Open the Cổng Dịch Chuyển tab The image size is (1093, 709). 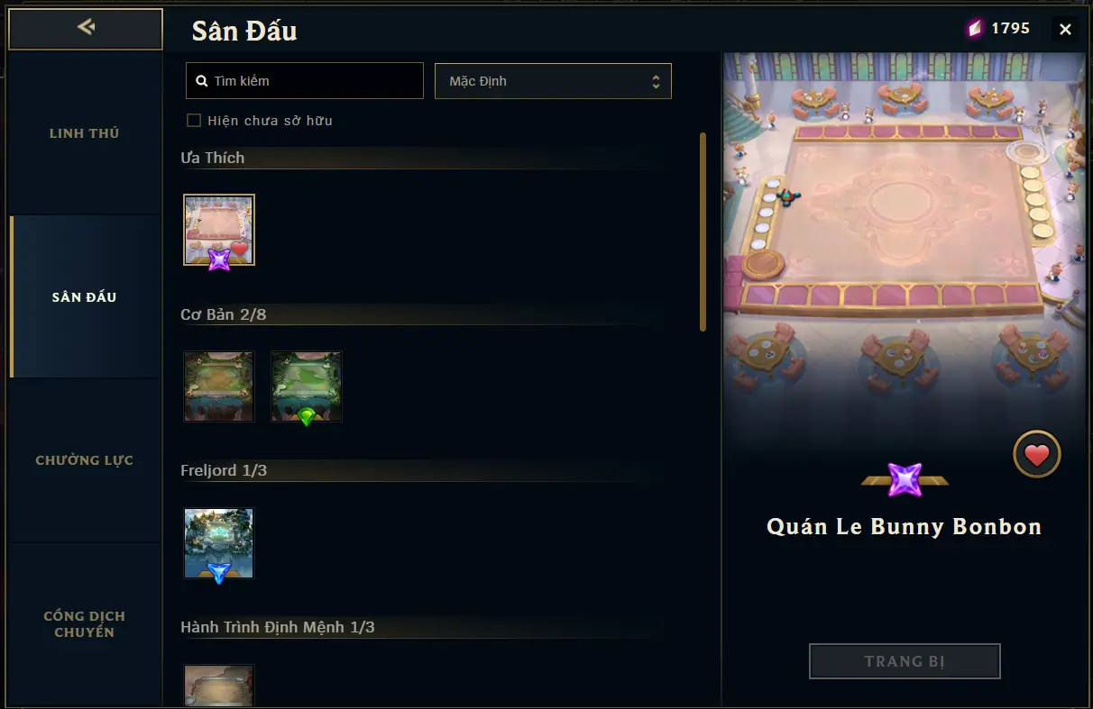(x=85, y=624)
